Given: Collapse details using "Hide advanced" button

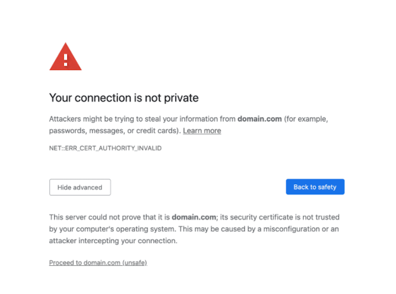Looking at the screenshot, I should pos(80,187).
